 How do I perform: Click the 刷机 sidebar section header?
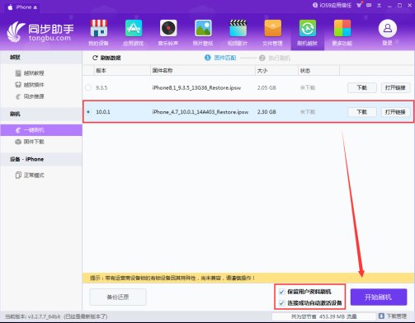[41, 114]
